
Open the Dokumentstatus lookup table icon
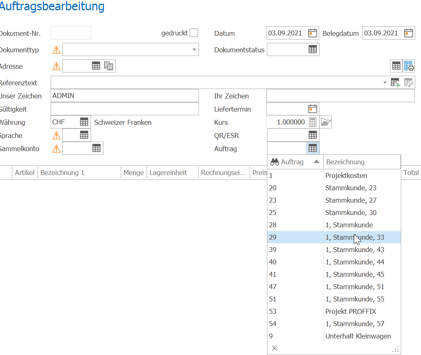pyautogui.click(x=313, y=49)
